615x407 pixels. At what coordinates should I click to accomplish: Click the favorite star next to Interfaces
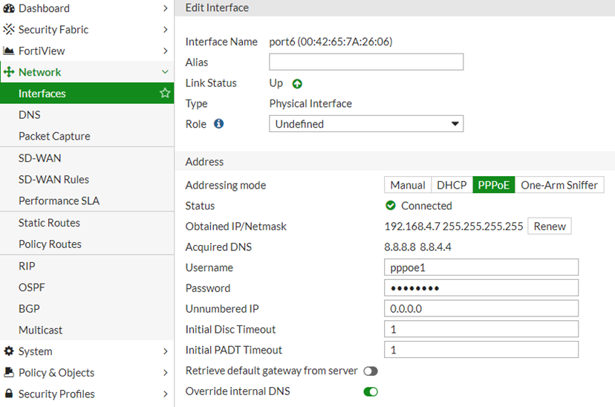pos(165,94)
